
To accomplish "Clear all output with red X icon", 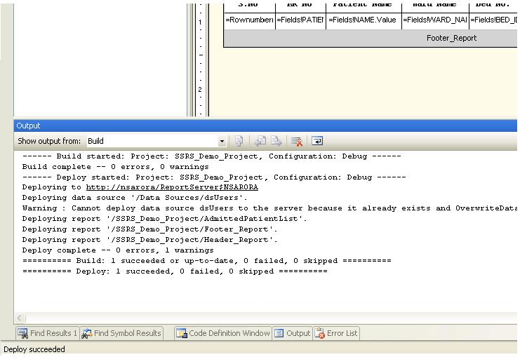I will [x=297, y=142].
